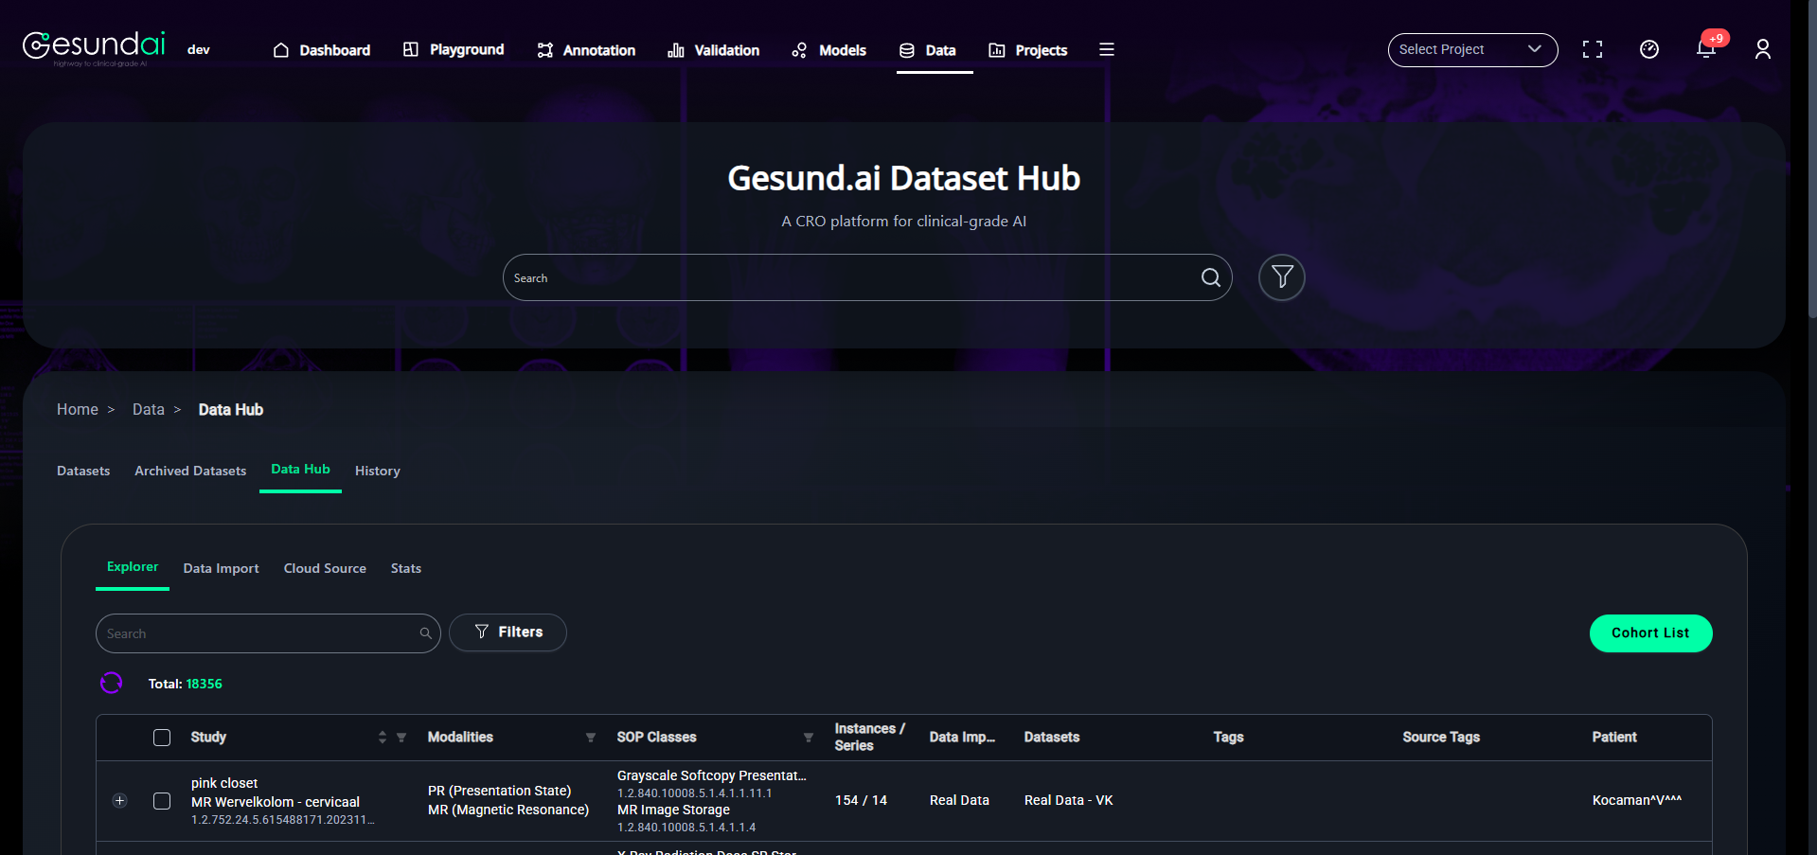Open the hamburger menu in top navigation

tap(1106, 49)
